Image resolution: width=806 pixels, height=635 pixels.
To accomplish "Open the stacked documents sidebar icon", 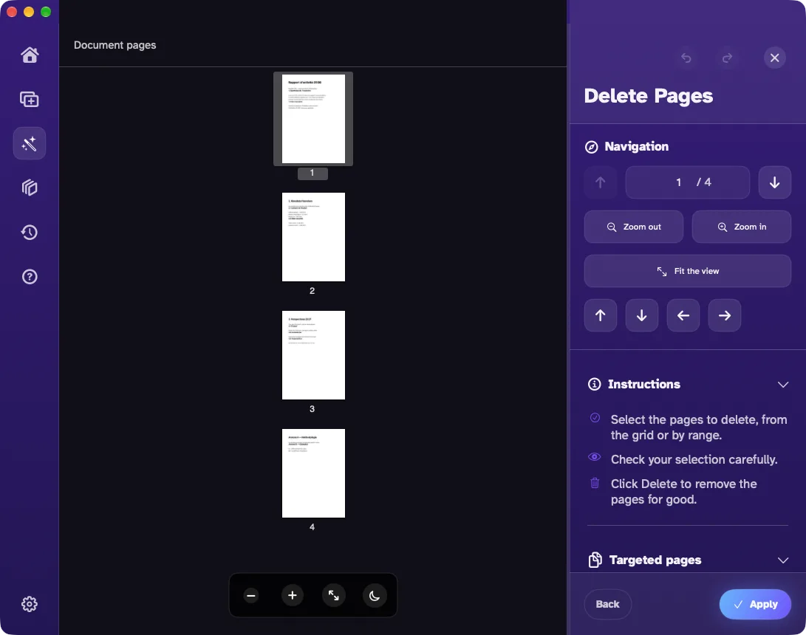I will point(30,188).
